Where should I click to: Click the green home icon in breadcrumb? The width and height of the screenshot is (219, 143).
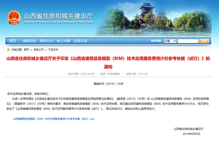coord(8,50)
